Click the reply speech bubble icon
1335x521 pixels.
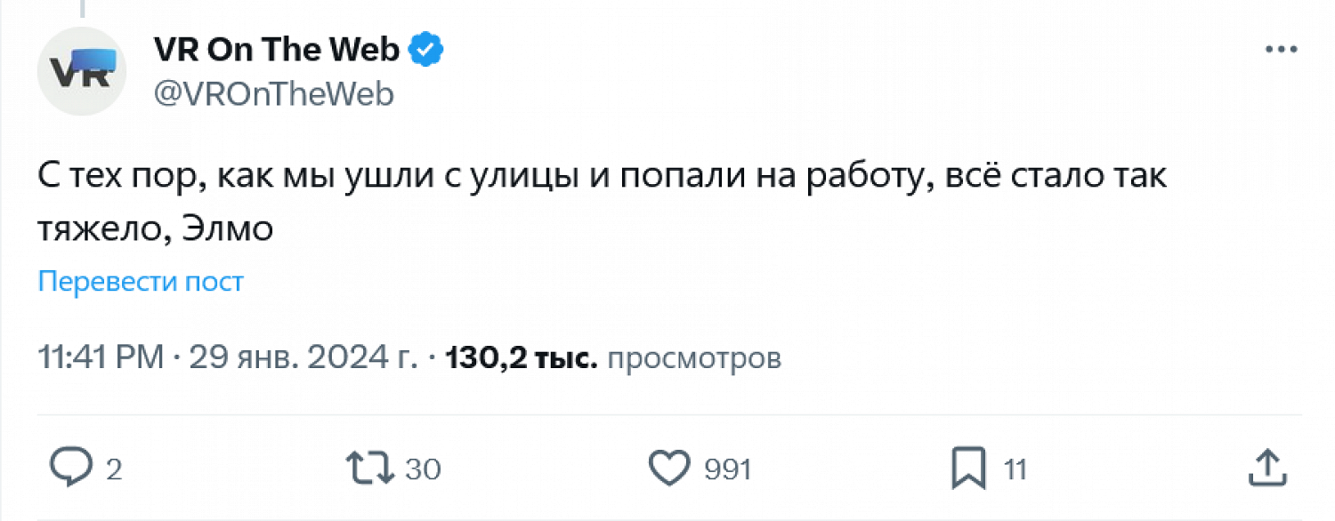coord(69,468)
